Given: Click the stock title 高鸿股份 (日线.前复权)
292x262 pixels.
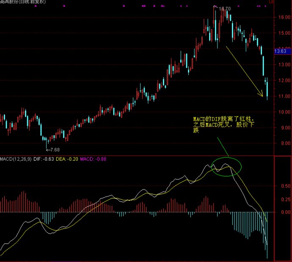Looking at the screenshot, I should point(23,2).
